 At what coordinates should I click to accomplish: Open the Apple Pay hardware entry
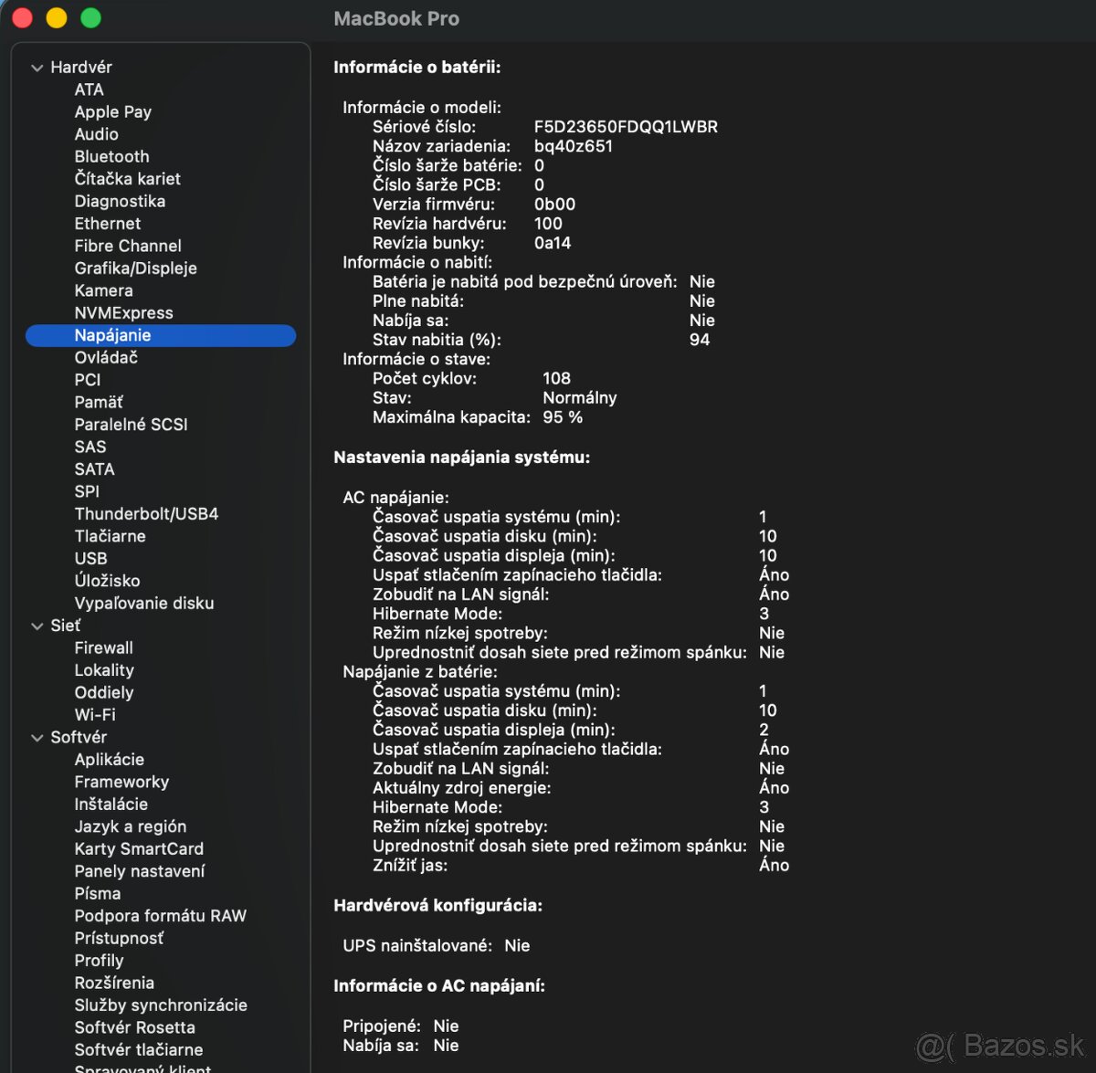pyautogui.click(x=112, y=111)
